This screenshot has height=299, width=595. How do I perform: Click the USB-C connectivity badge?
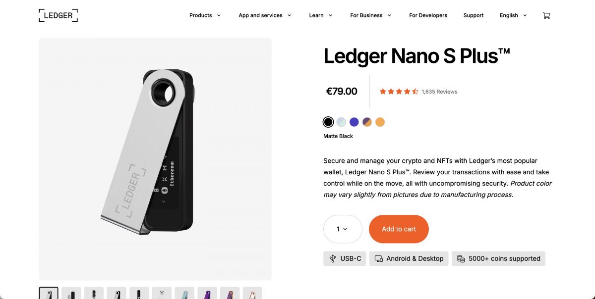[345, 258]
